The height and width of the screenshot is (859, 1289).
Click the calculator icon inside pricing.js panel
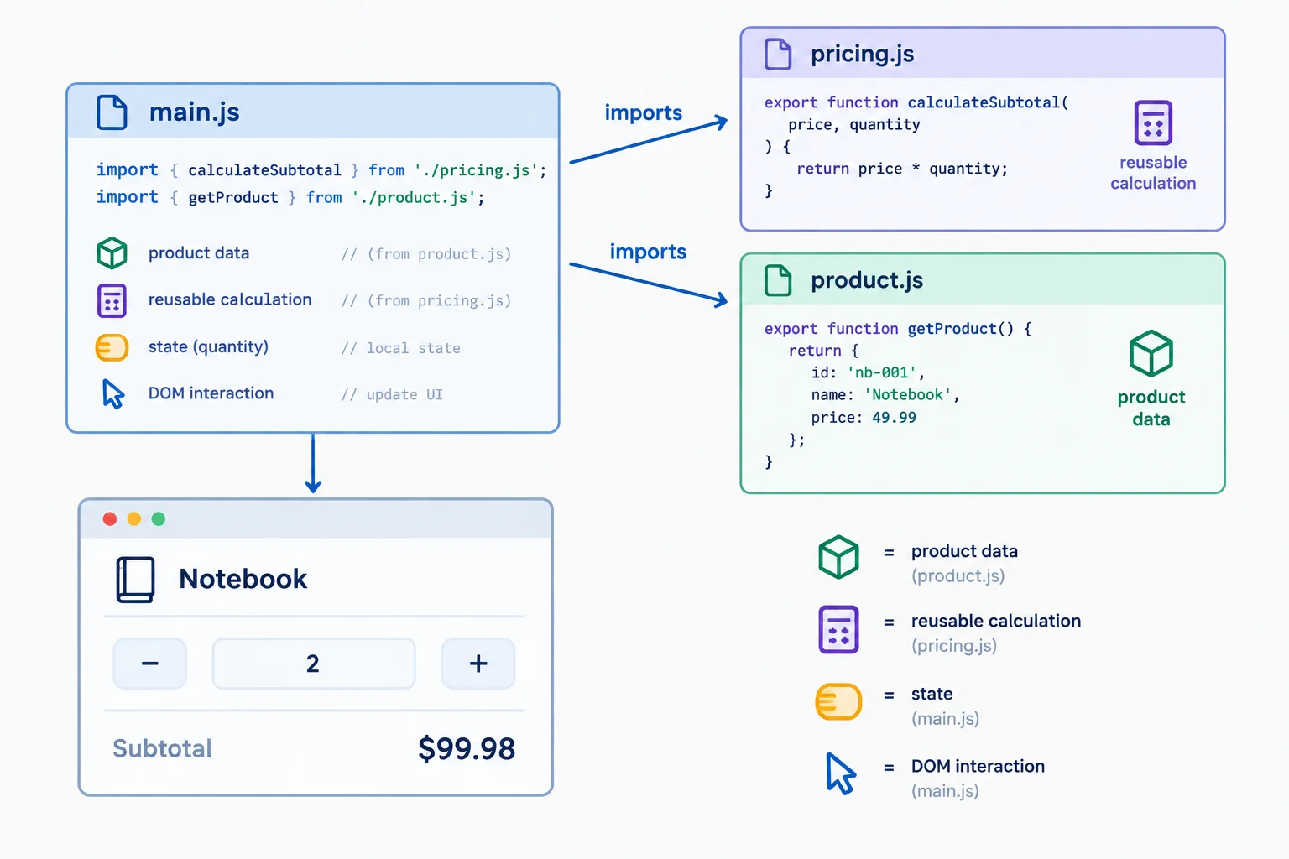tap(1153, 123)
